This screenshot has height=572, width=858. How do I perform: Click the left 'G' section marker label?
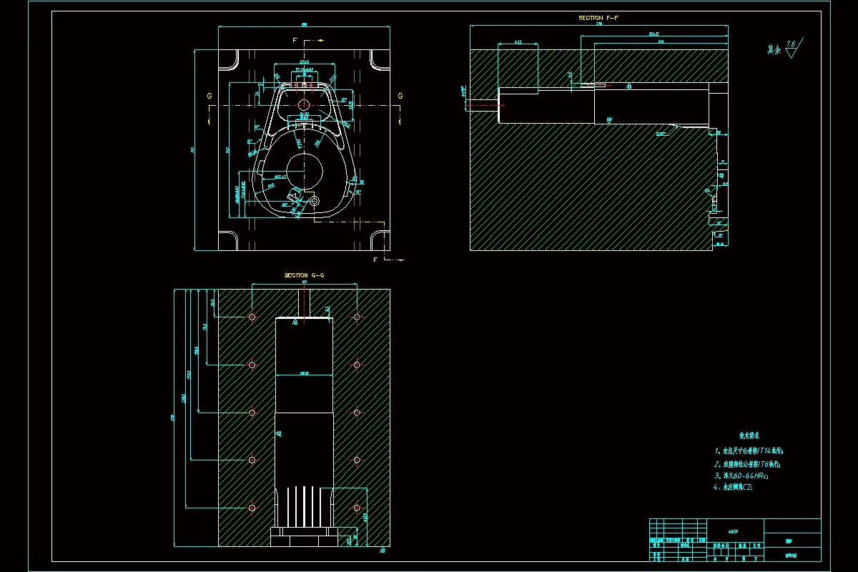[x=209, y=96]
